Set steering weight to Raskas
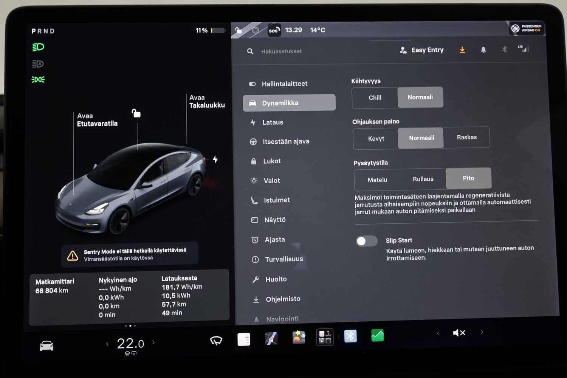This screenshot has width=567, height=378. 467,137
